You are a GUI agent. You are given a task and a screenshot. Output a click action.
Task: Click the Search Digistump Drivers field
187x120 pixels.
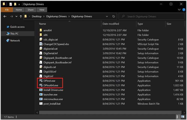click(151, 16)
